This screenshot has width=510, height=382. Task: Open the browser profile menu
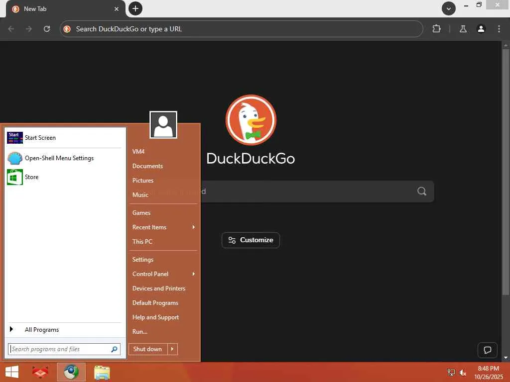coord(481,29)
